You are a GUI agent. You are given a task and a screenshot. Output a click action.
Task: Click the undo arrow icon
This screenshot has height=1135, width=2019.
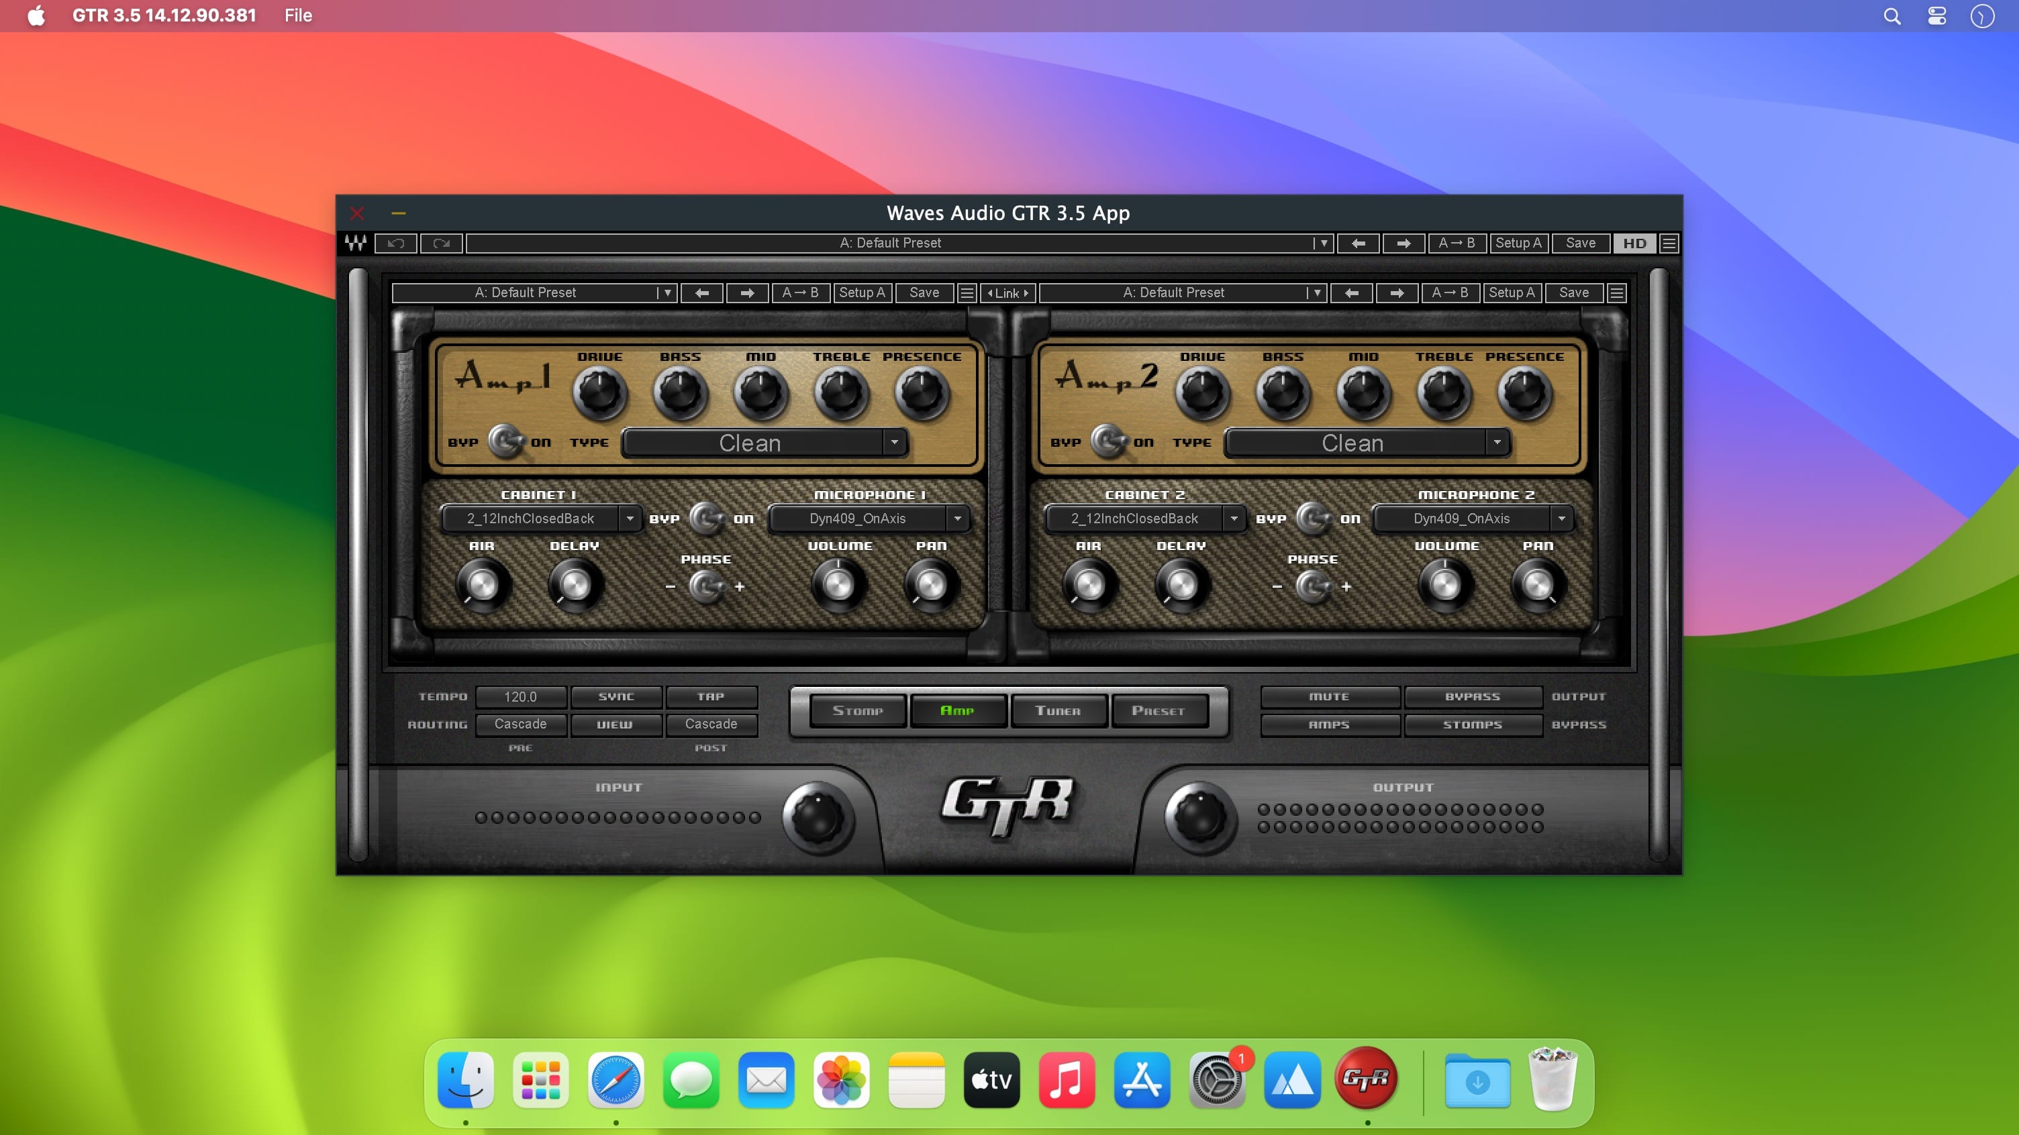tap(396, 243)
